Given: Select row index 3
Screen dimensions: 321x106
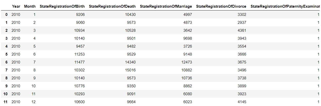Looking at the screenshot, I should [7, 38].
